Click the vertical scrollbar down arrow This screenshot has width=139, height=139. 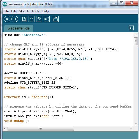click(x=136, y=124)
